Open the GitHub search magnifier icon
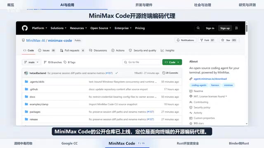Viewport: 264px width, 148px height. [198, 28]
